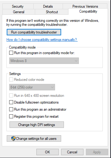The width and height of the screenshot is (111, 158).
Task: Check Register this program for restart
Action: pos(11,117)
